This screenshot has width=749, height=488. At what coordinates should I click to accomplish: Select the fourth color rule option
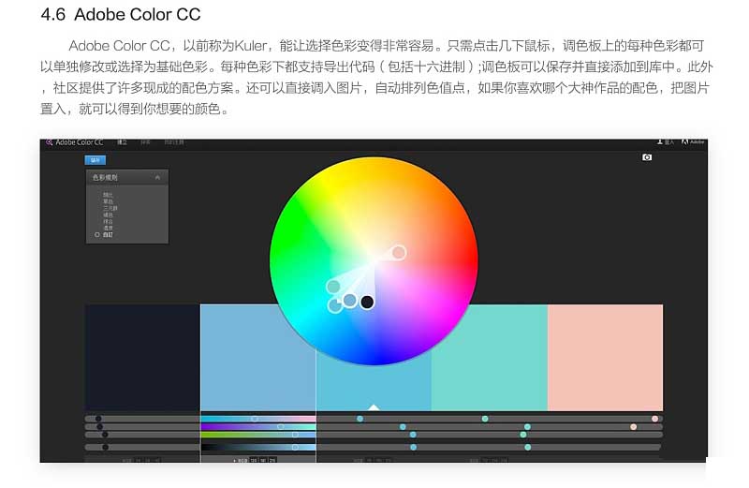click(108, 215)
